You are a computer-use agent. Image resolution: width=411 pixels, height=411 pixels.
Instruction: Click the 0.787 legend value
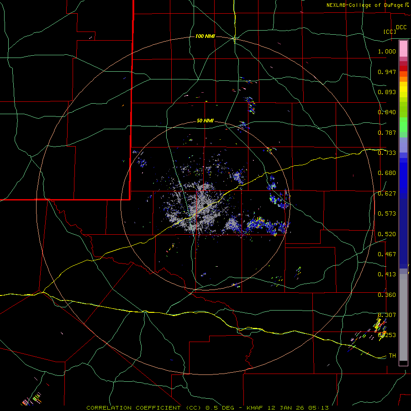387,132
